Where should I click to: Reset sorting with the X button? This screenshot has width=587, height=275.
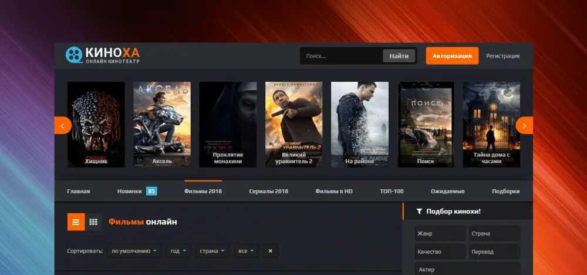[270, 251]
